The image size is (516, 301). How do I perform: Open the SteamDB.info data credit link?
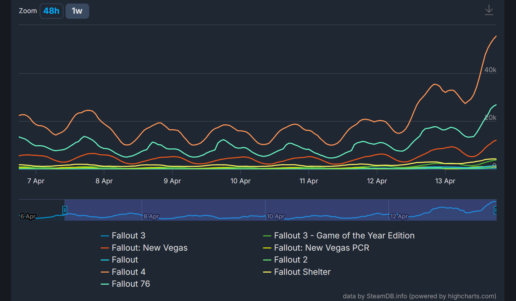(x=419, y=296)
